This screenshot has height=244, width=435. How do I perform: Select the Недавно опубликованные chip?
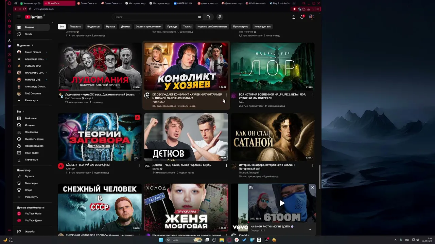pyautogui.click(x=212, y=26)
